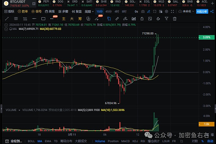
Task: Select the horizontal segment tool
Action: click(34, 19)
